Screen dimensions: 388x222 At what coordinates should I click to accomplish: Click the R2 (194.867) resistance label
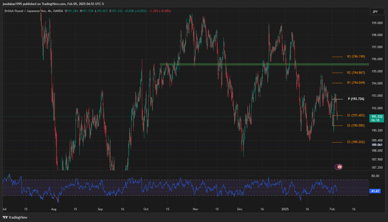(356, 73)
